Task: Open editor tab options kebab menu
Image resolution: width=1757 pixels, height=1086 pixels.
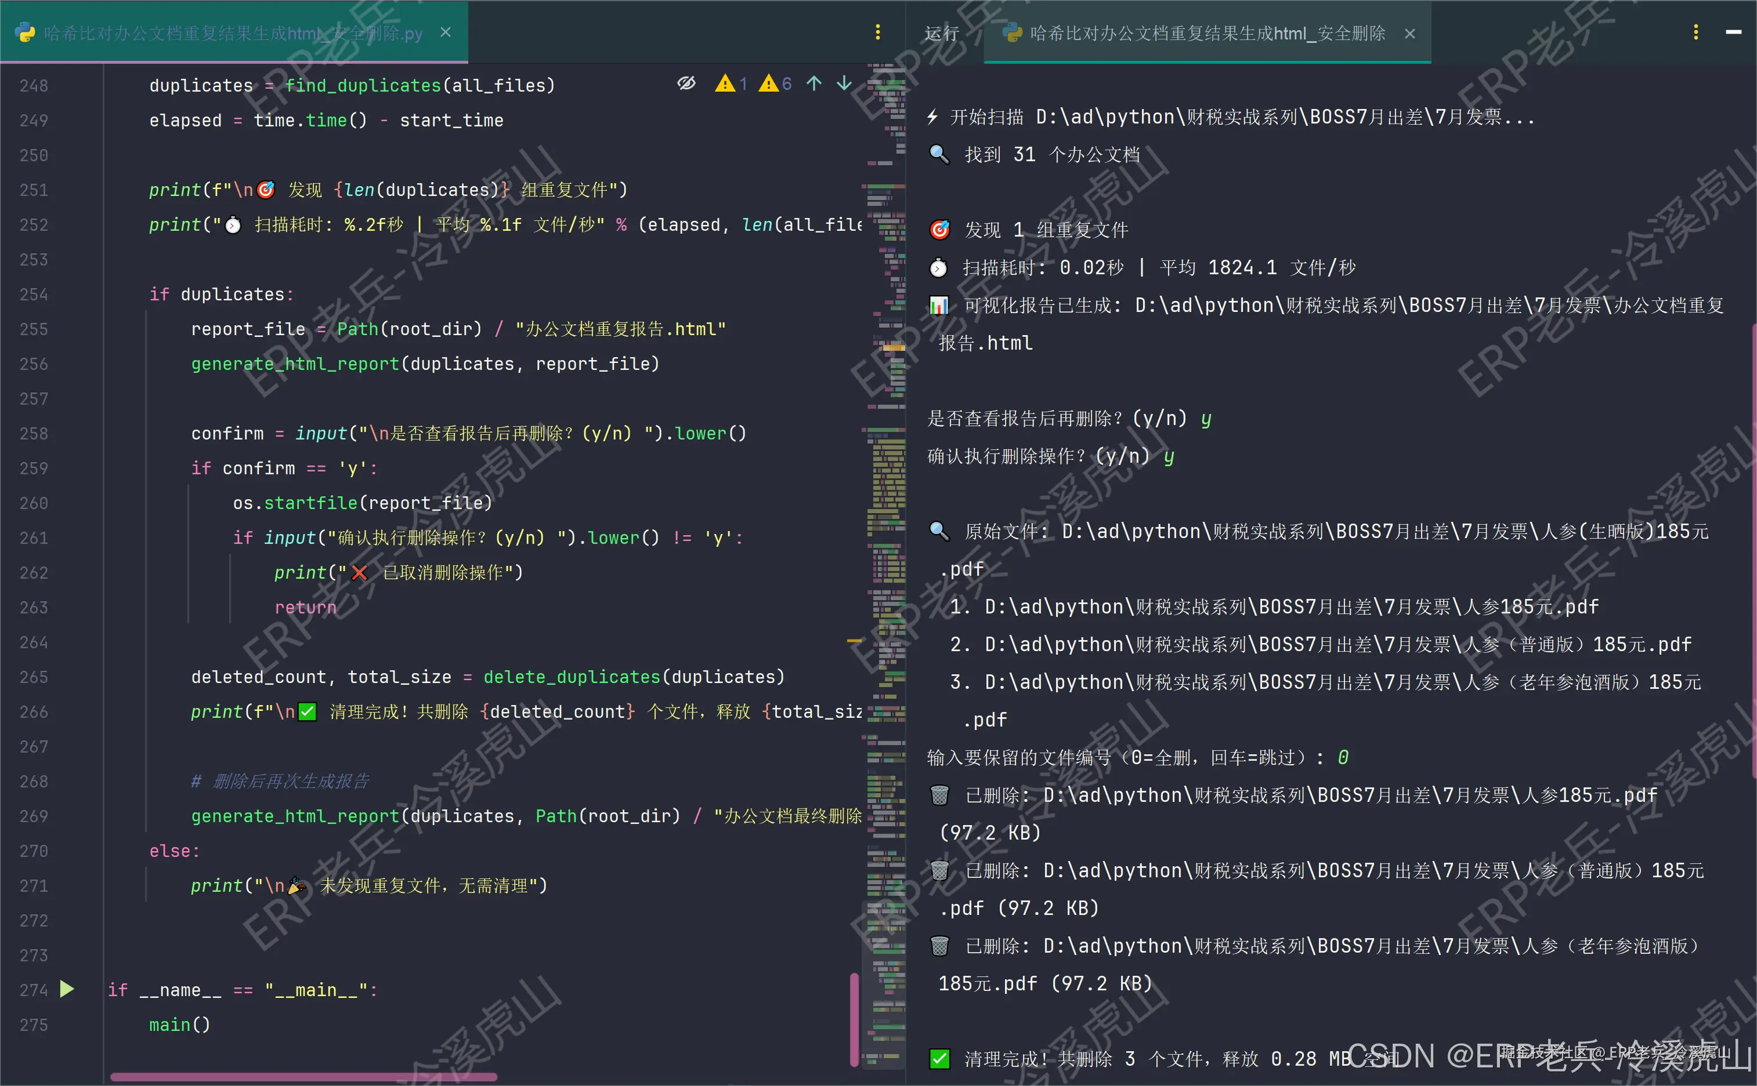Action: tap(877, 32)
